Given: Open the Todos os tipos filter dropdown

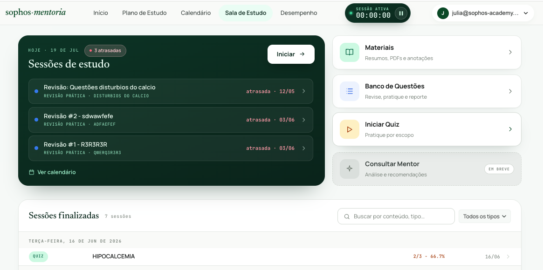Looking at the screenshot, I should point(484,216).
